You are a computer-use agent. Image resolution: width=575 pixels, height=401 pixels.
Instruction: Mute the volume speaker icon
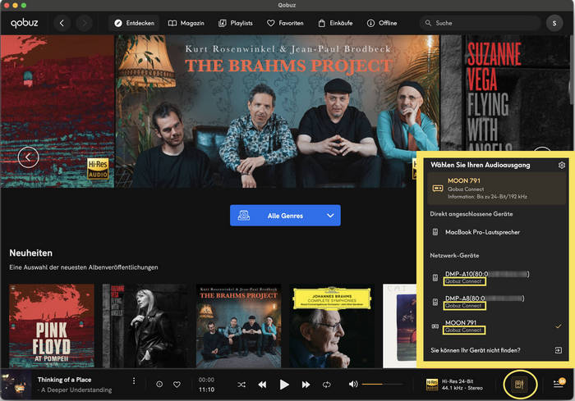(352, 384)
